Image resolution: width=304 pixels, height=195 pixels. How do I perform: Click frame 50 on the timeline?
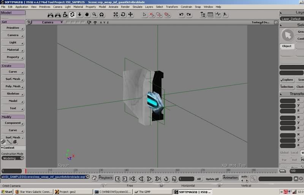pyautogui.click(x=151, y=171)
